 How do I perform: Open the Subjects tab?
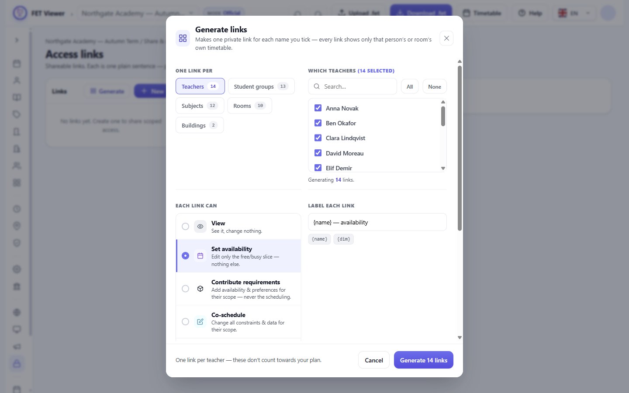[200, 106]
